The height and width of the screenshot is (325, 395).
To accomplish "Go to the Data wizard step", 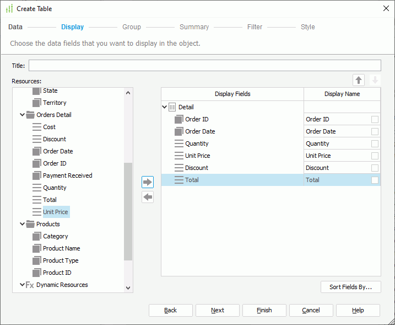I will click(x=15, y=27).
